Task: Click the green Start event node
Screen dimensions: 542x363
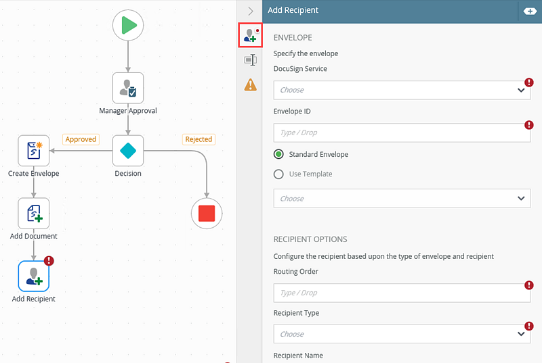Action: pos(128,25)
